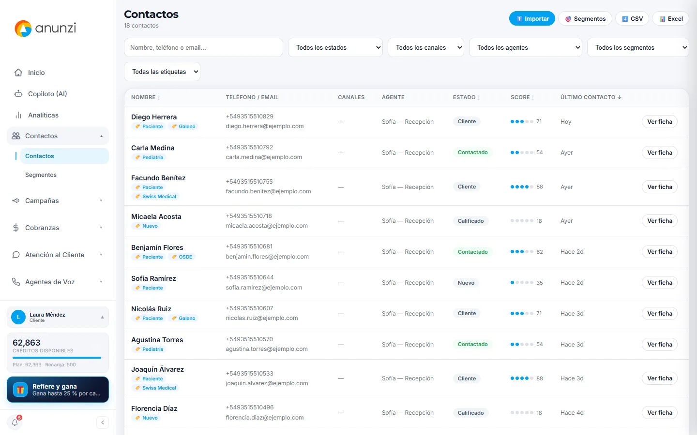697x435 pixels.
Task: Click Facundo Benítez's score dots 88
Action: tap(522, 187)
